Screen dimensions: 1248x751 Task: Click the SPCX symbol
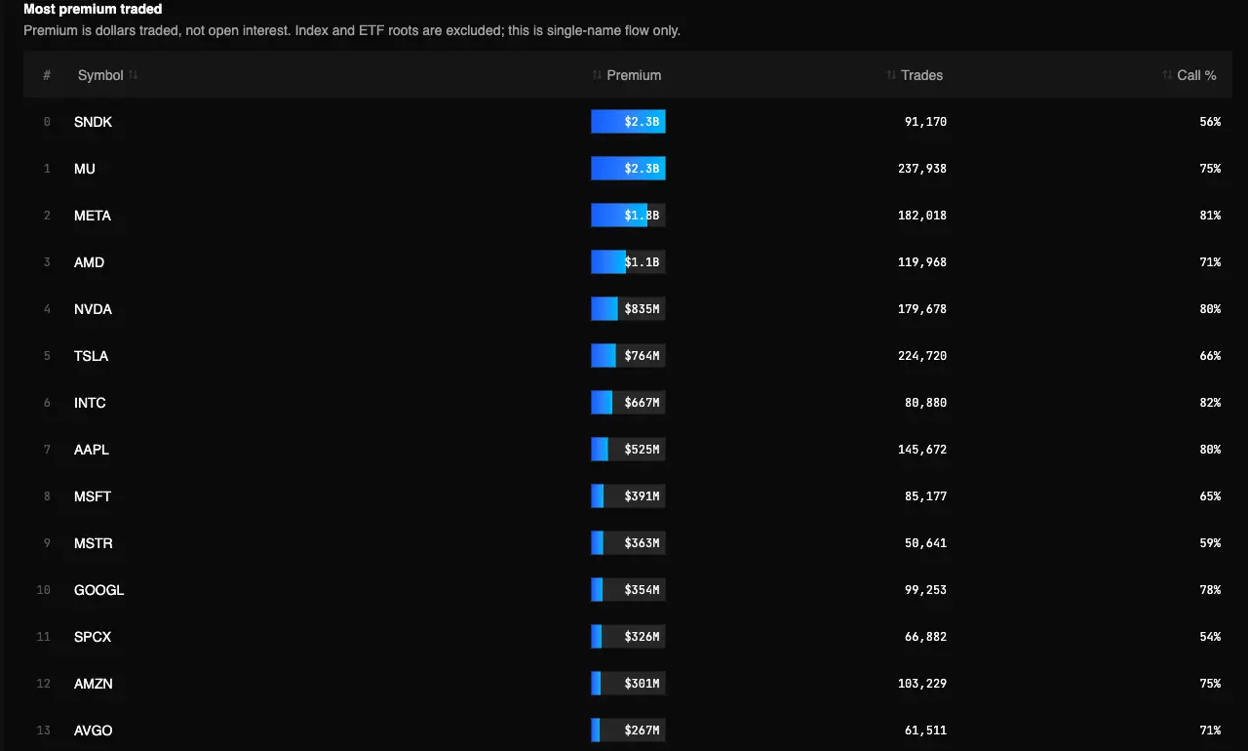click(x=93, y=637)
